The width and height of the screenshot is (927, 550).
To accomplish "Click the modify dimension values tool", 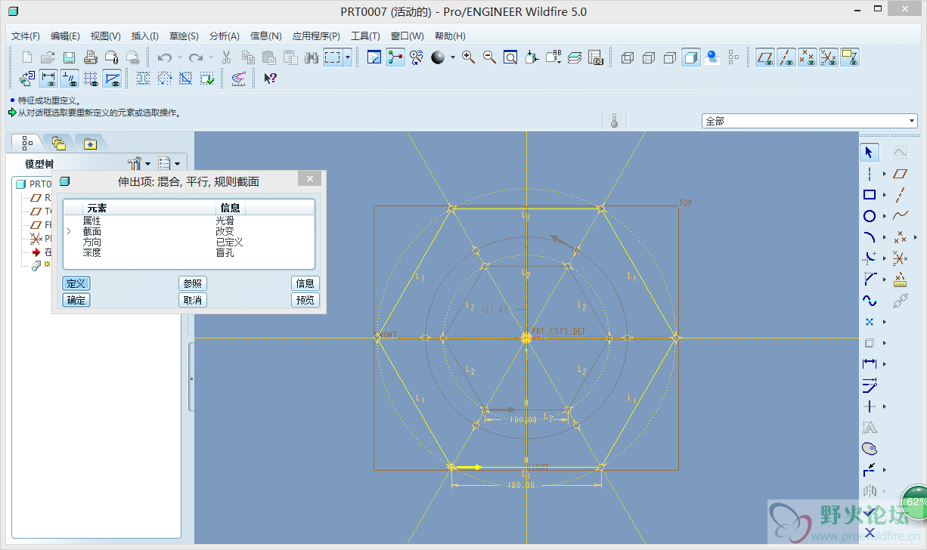I will coord(870,385).
